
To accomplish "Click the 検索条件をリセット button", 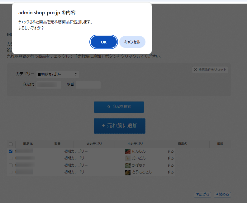I will tap(210, 70).
